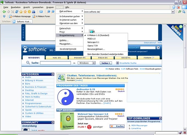Click the blue double-chevron links toolbar icon

pyautogui.click(x=4, y=16)
